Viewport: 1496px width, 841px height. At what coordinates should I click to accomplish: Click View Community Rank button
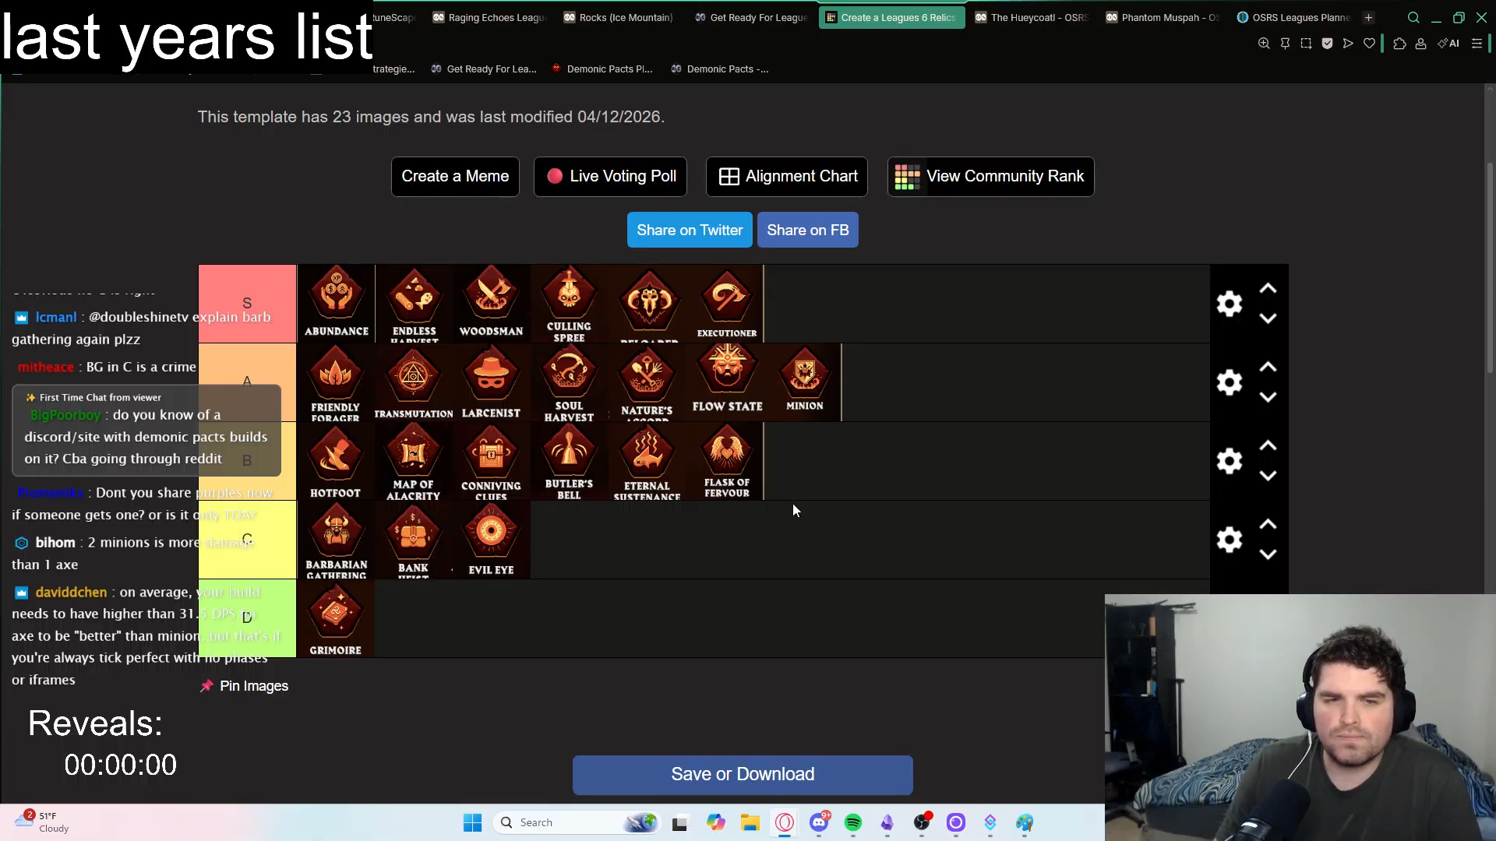990,177
